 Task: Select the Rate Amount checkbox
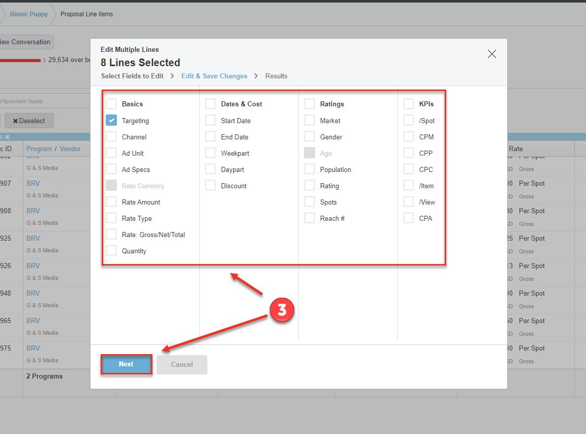click(x=111, y=202)
